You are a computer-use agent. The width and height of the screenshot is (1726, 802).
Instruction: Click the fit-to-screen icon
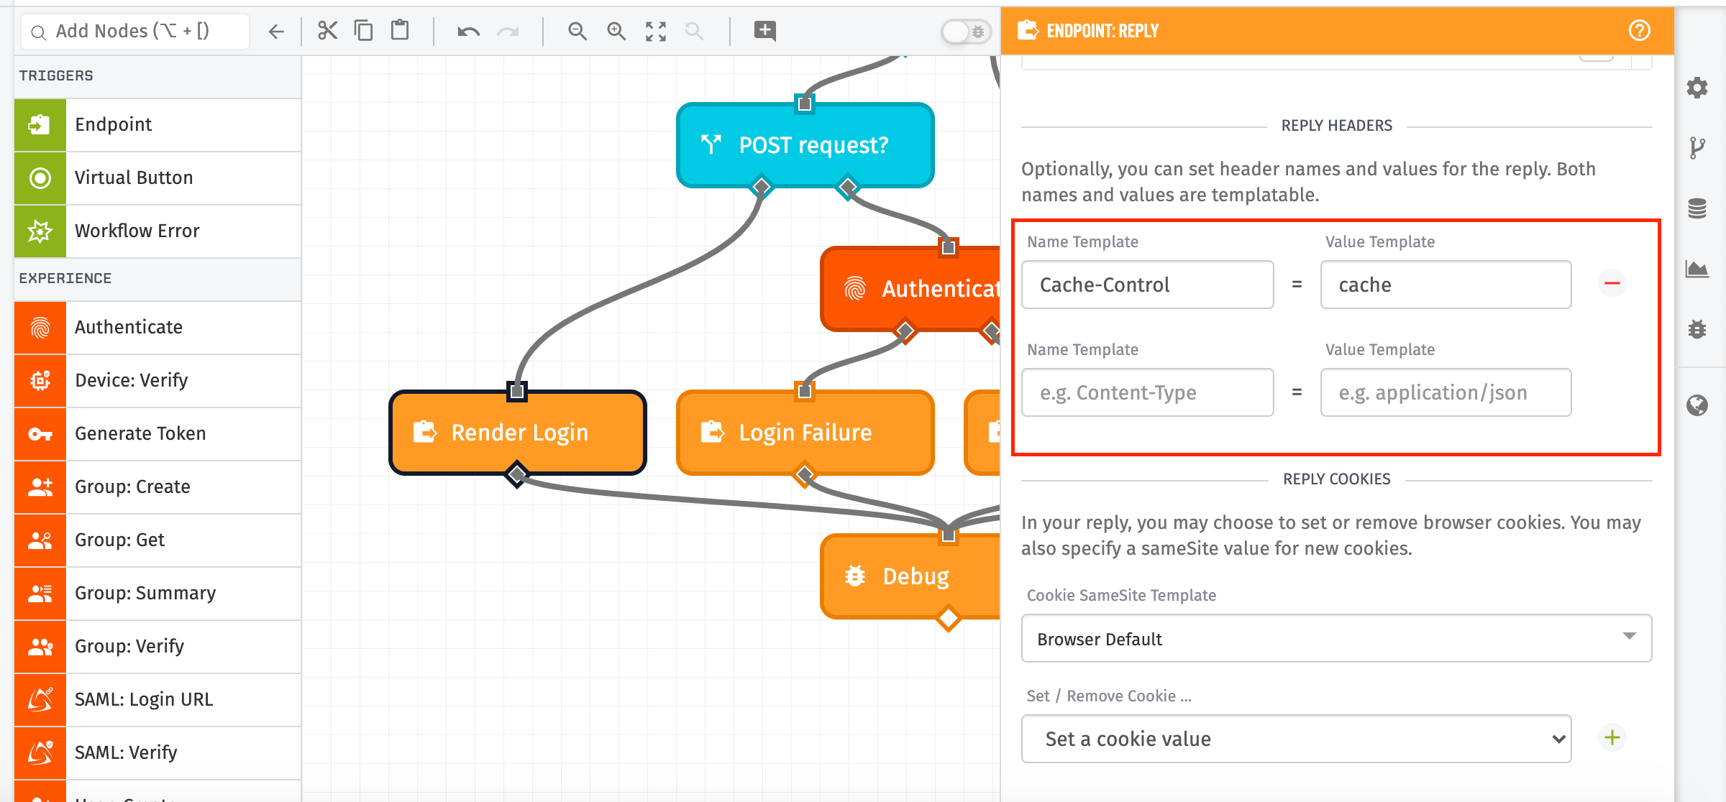(x=656, y=31)
